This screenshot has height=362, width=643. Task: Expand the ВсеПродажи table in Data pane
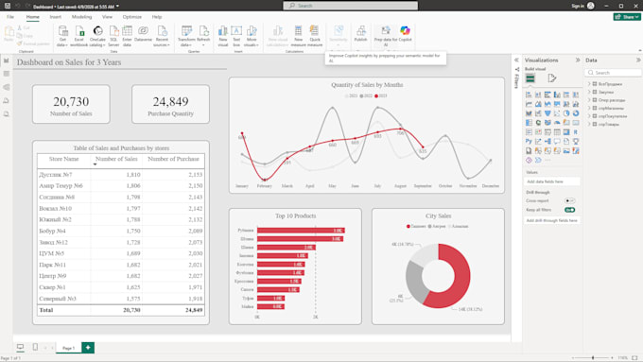(x=589, y=83)
